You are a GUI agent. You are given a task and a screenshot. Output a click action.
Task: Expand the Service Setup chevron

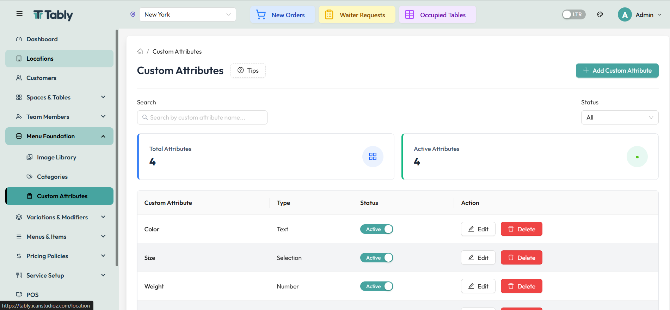pos(103,275)
